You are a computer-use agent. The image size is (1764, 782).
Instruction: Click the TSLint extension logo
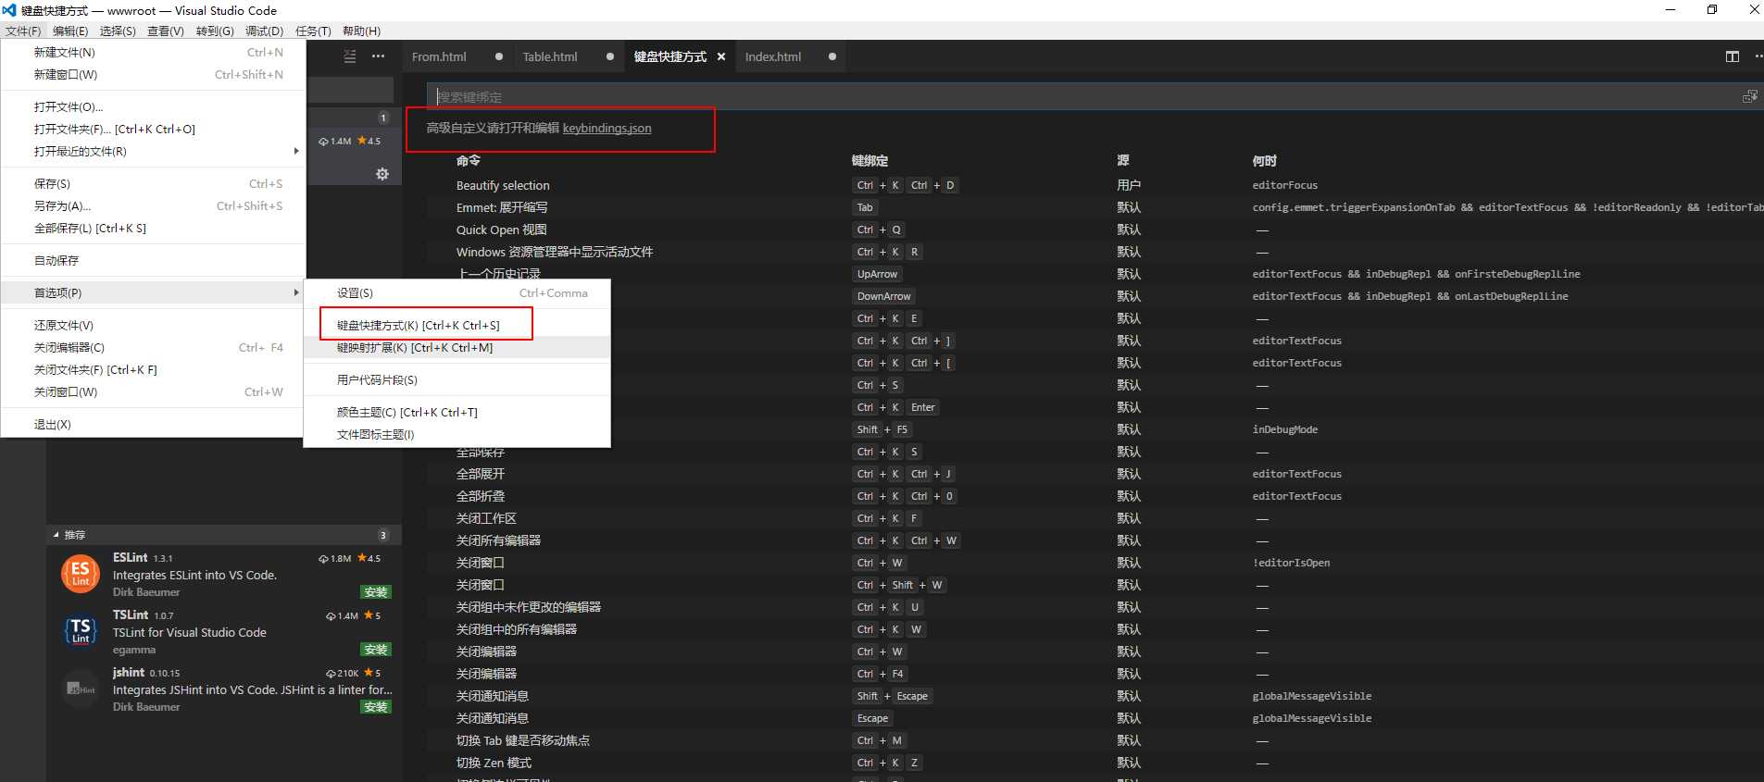point(81,631)
